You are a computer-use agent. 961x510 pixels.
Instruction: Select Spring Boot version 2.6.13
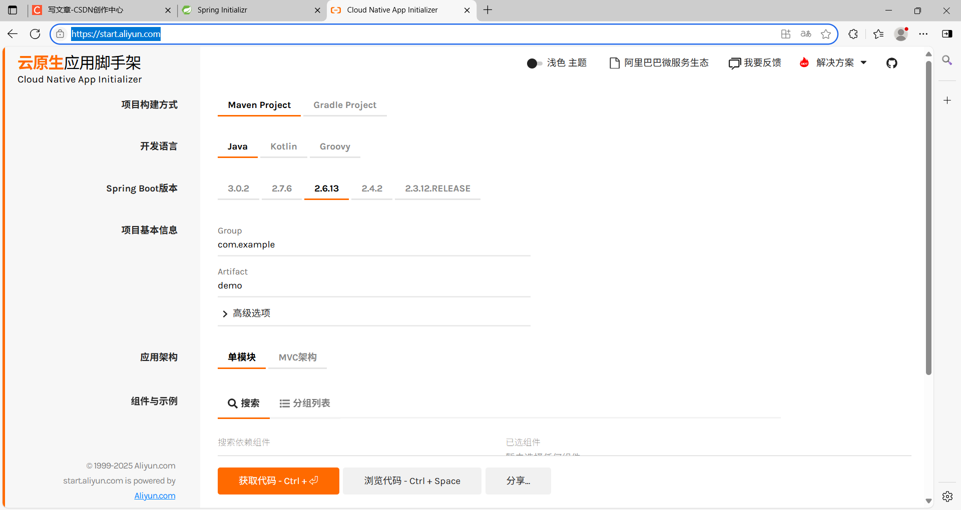tap(326, 188)
